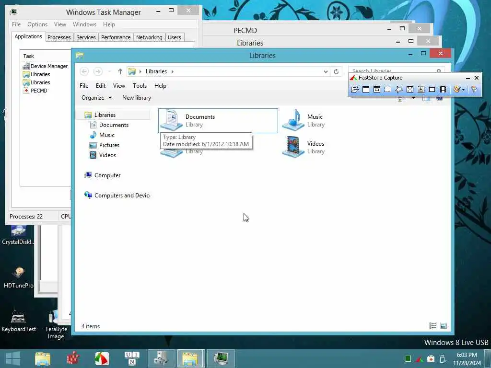Click Windows Start button on taskbar

pos(13,358)
